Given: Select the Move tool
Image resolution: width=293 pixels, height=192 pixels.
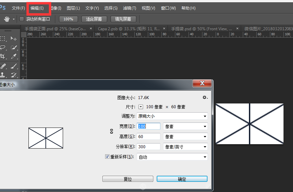Looking at the screenshot, I should tap(14, 39).
